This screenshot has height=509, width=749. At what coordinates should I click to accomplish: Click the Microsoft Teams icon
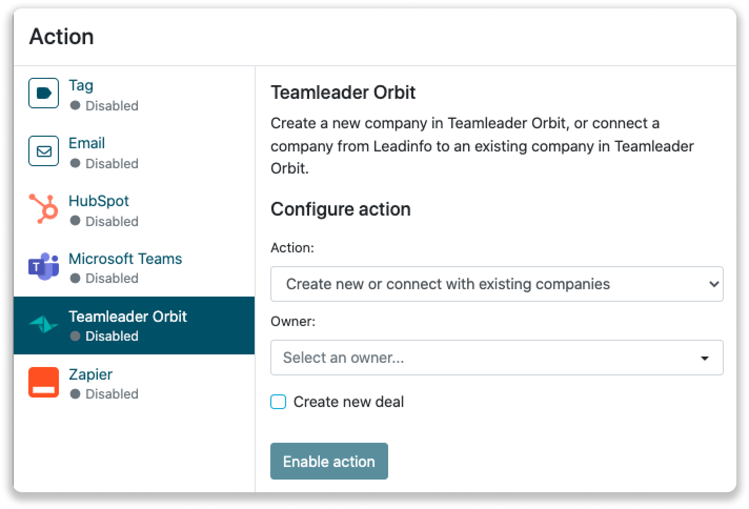click(x=43, y=267)
